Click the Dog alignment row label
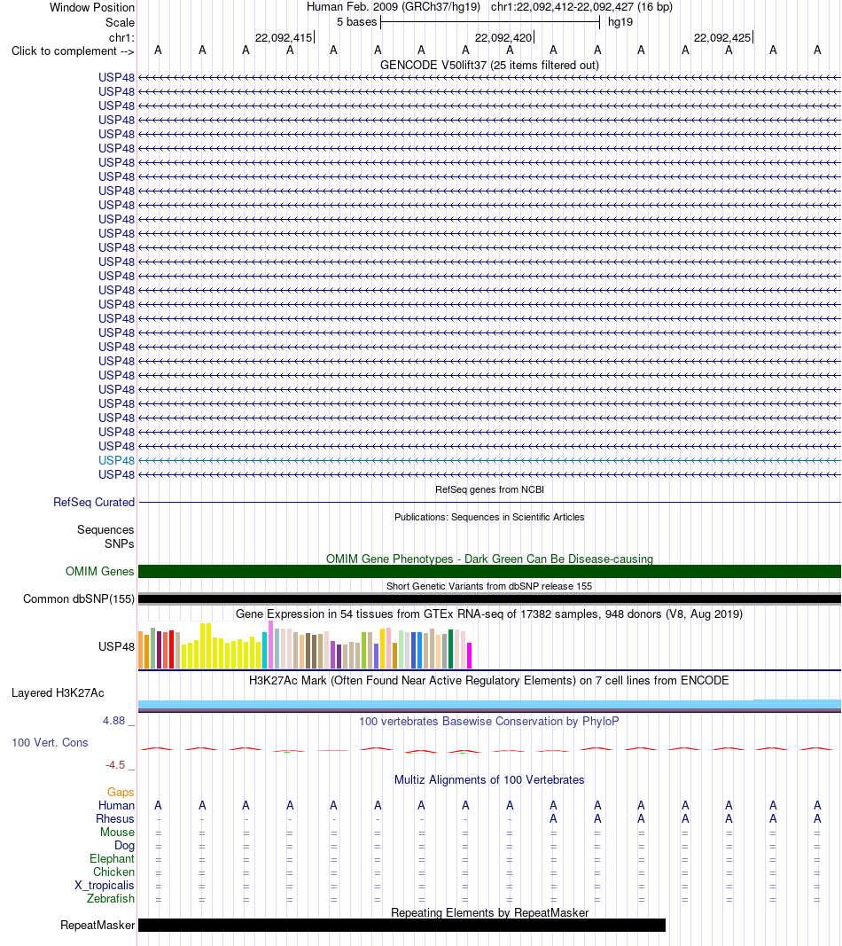Viewport: 842px width, 946px height. tap(124, 845)
